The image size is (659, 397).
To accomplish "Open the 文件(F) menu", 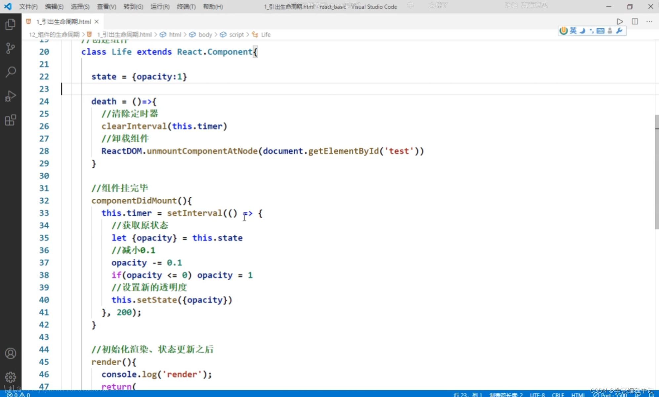I will point(28,7).
